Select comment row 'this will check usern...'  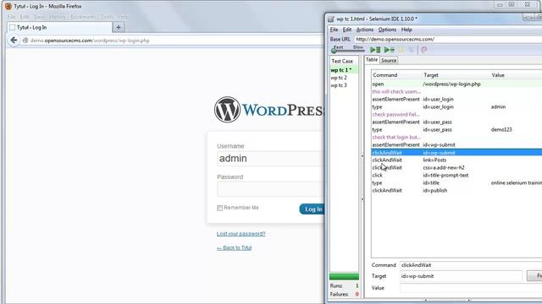(x=456, y=92)
